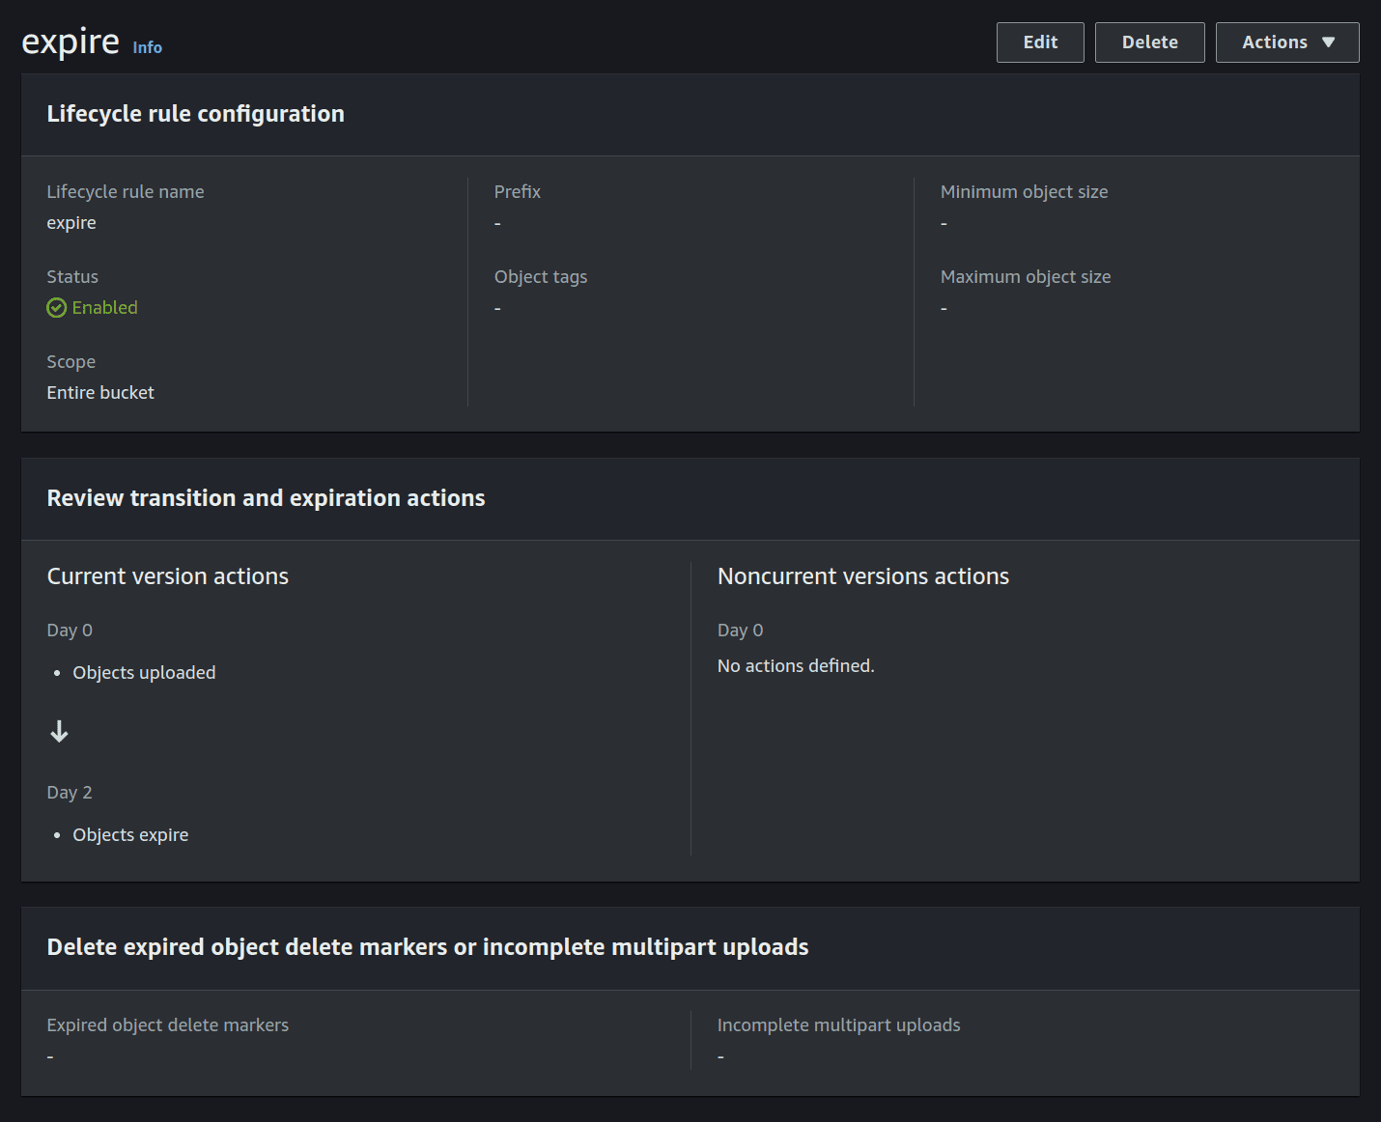
Task: Click the Delete button
Action: [1149, 42]
